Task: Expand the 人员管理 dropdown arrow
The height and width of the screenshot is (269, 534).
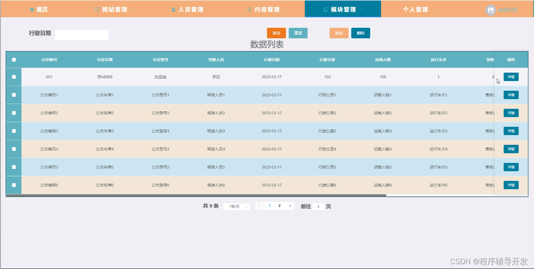Action: tap(208, 9)
